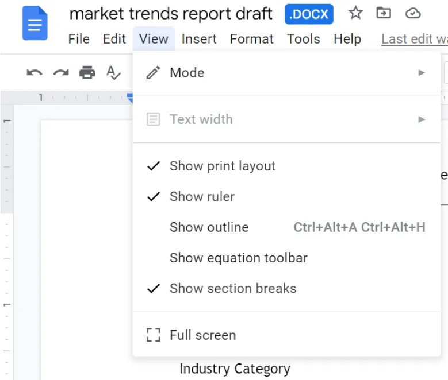This screenshot has width=448, height=380.
Task: Enable Show equation toolbar
Action: point(238,258)
